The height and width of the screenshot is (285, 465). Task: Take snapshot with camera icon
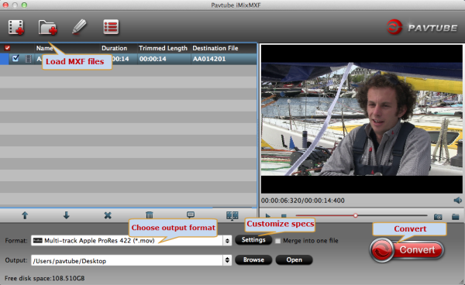tap(438, 217)
